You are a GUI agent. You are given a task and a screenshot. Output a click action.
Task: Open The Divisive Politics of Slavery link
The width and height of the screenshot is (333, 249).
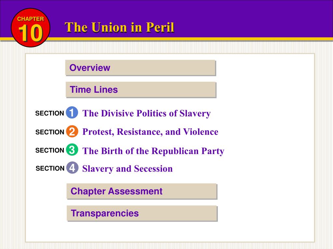147,113
